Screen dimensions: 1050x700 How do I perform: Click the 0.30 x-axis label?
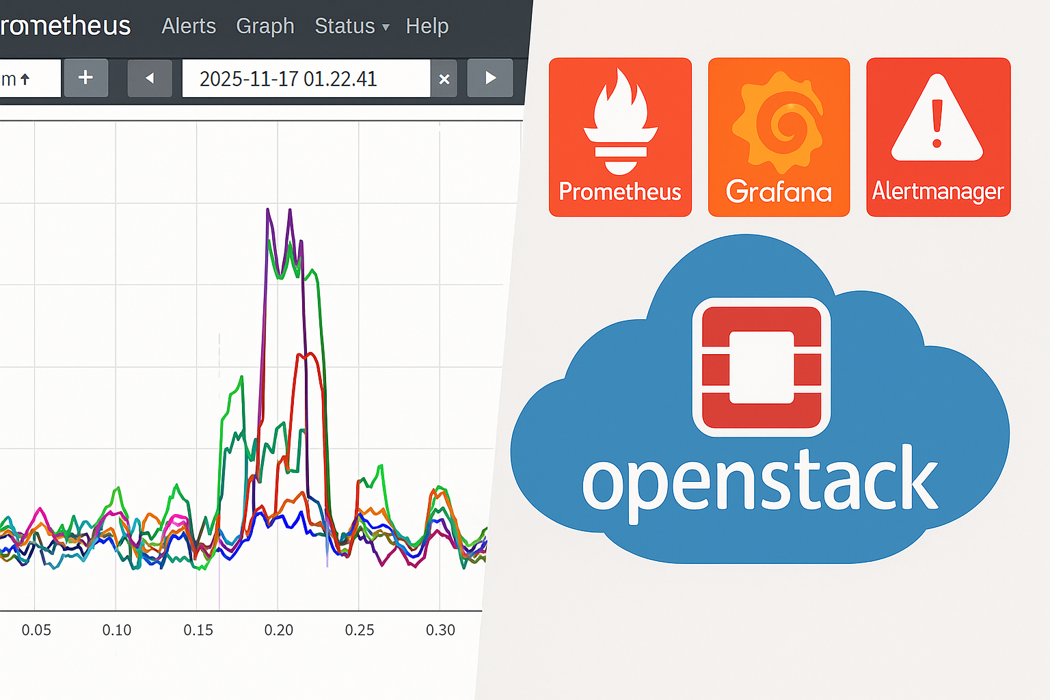pos(440,630)
